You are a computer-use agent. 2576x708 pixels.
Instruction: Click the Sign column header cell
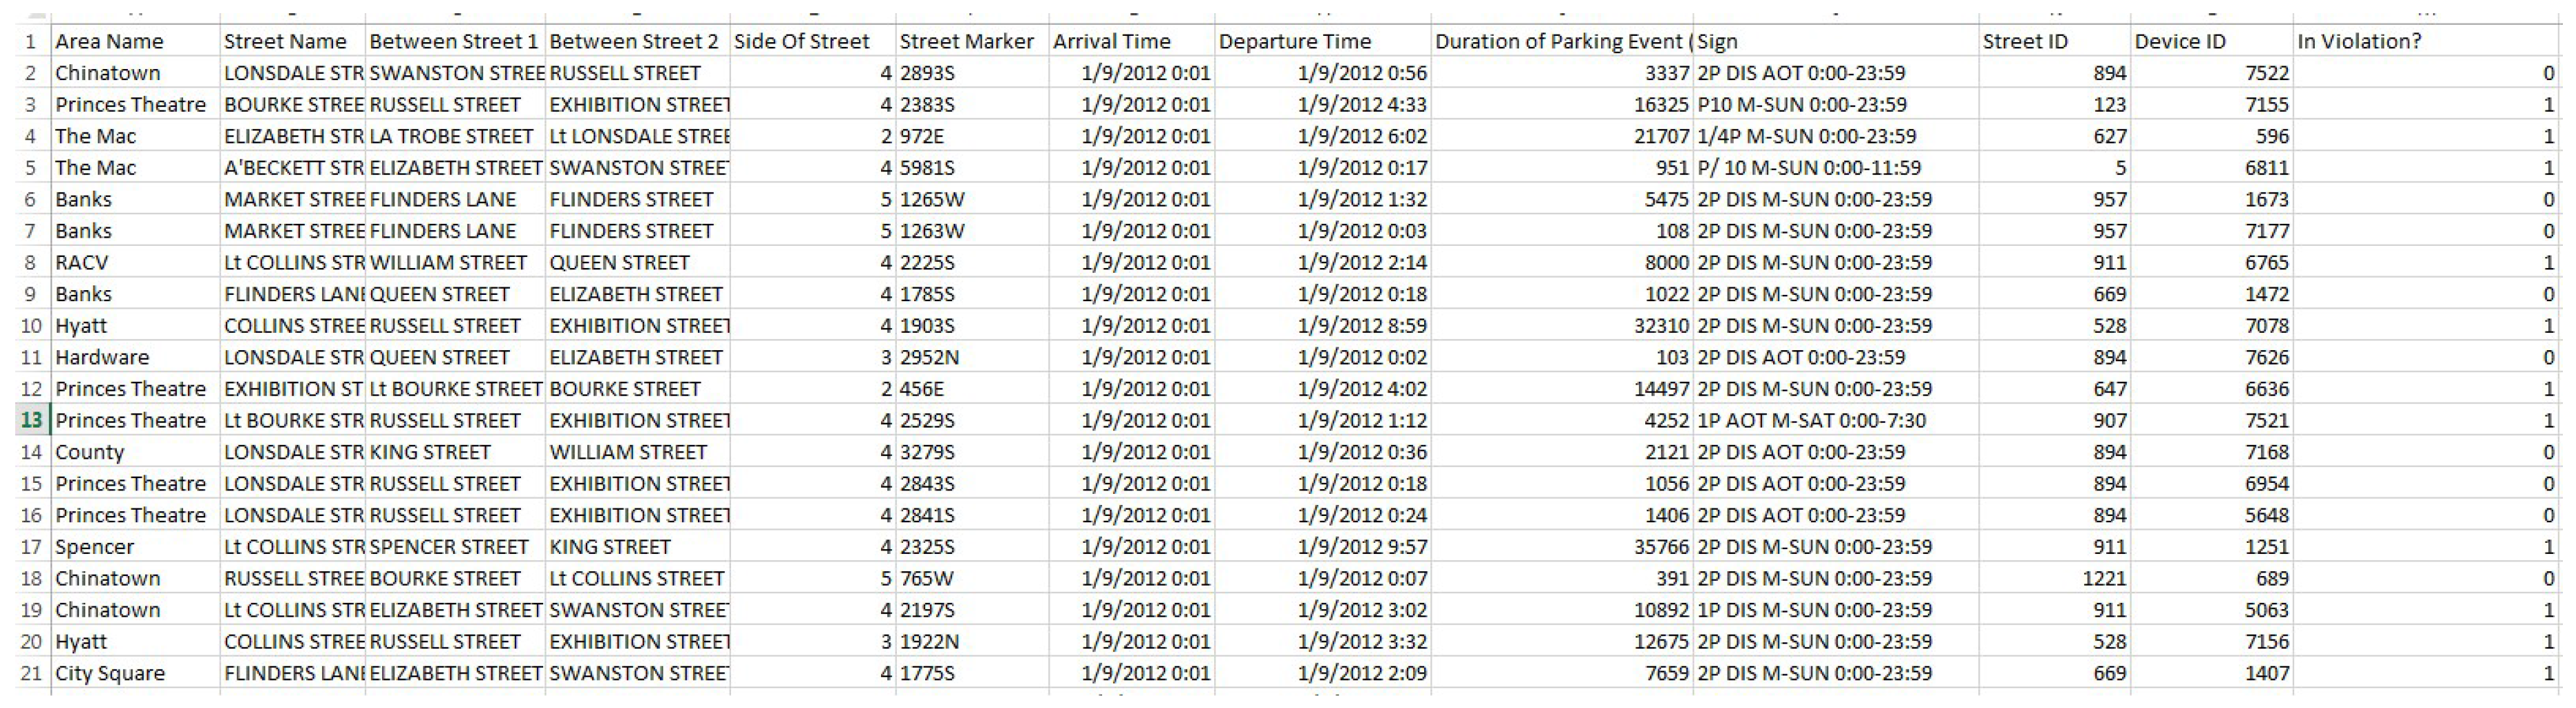tap(1835, 42)
